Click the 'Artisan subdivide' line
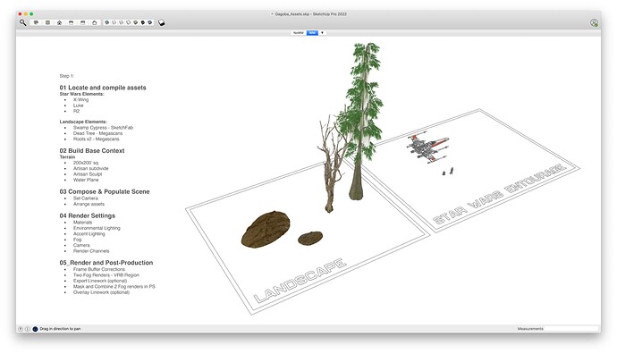The width and height of the screenshot is (617, 354). coord(90,168)
